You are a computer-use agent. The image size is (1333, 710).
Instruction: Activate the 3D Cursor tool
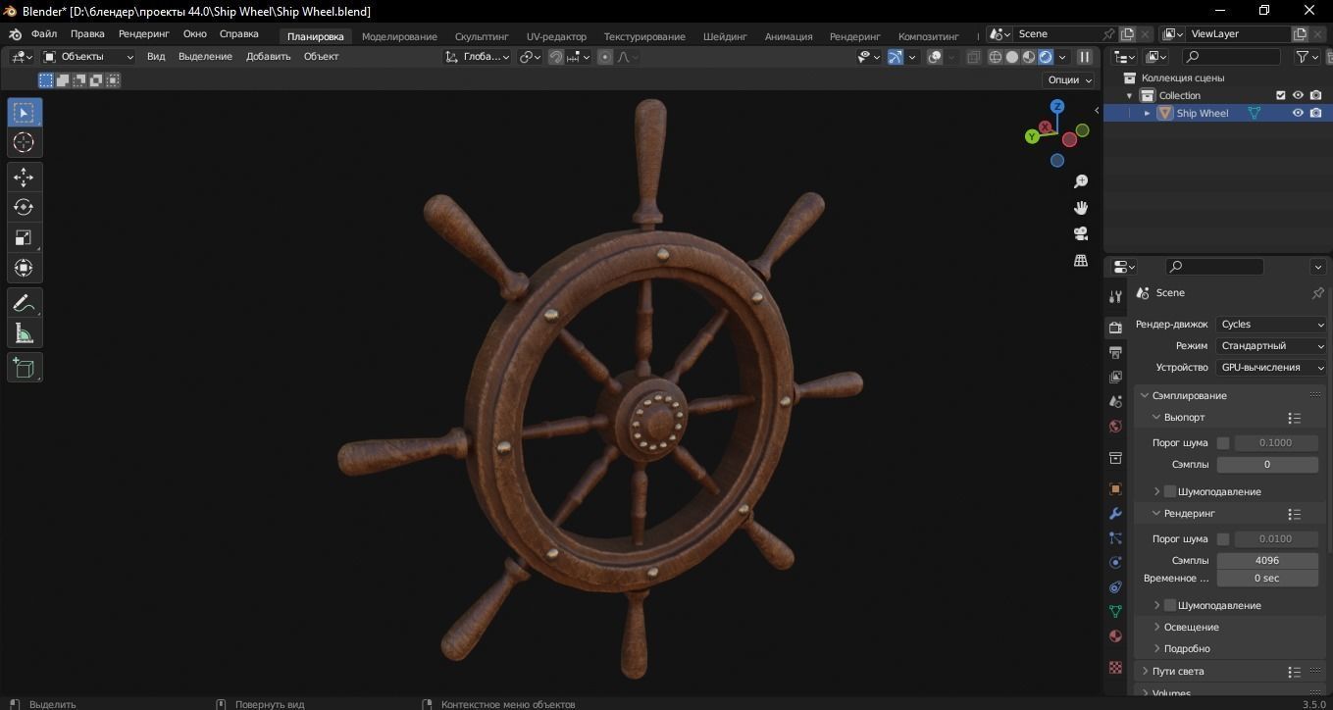[x=24, y=142]
